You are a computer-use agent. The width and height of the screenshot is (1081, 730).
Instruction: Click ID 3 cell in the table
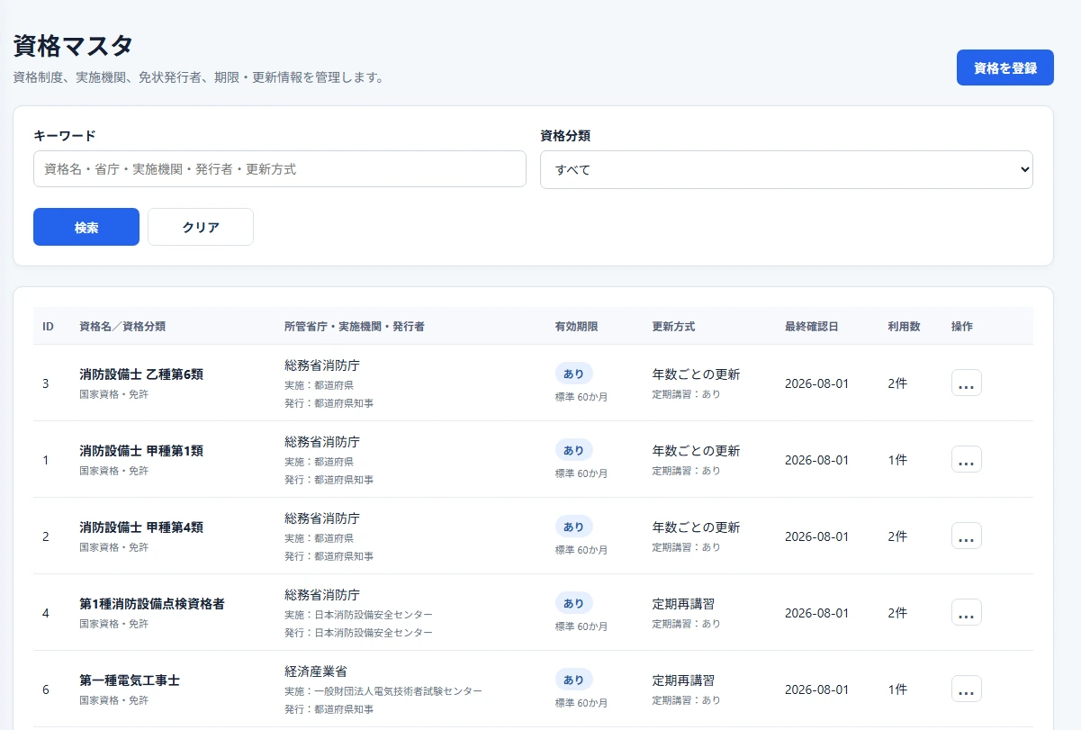tap(46, 383)
